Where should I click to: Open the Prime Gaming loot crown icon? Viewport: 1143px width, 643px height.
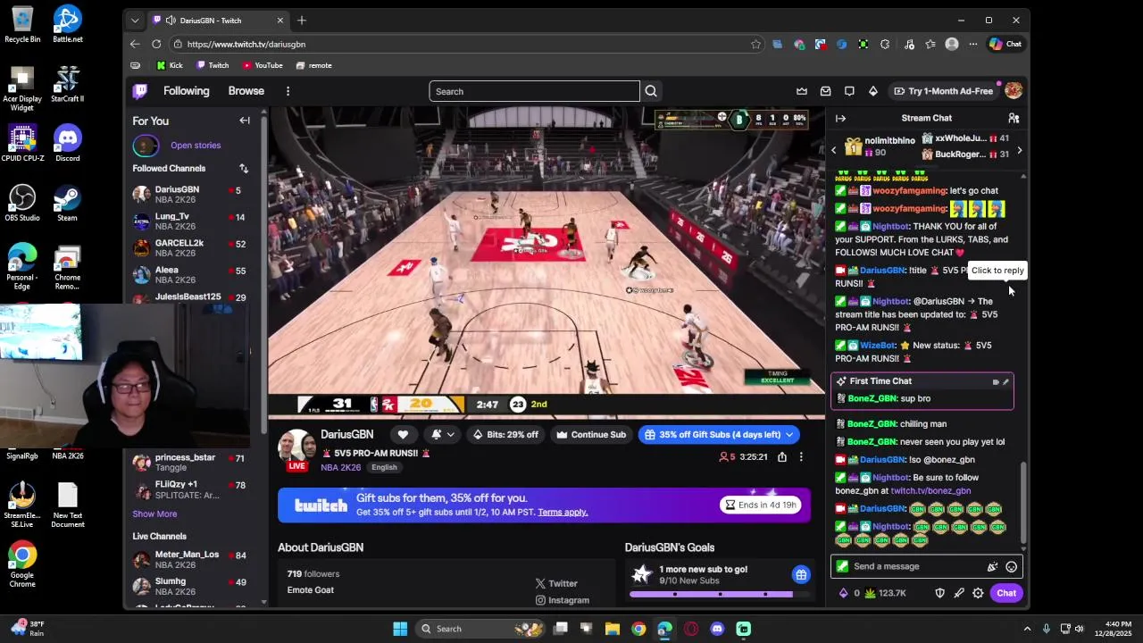802,91
